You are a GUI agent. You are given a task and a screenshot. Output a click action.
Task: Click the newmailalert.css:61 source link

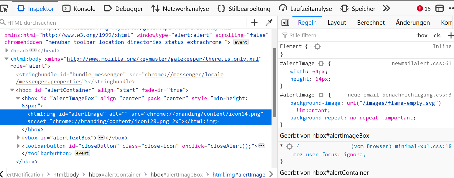pyautogui.click(x=421, y=63)
